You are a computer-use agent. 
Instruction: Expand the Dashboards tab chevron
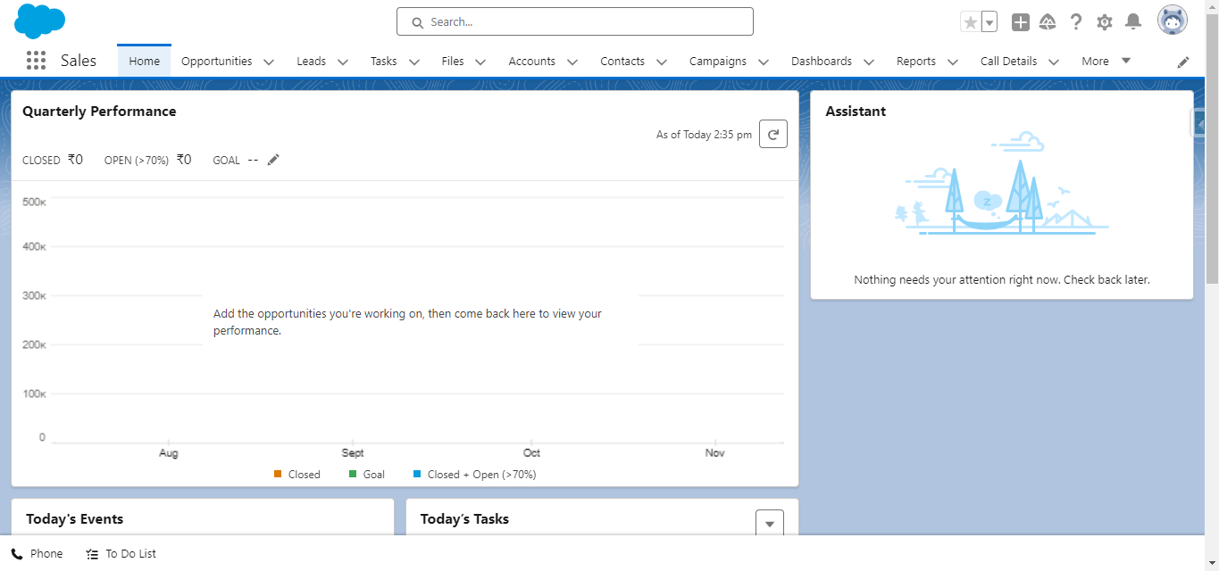869,62
